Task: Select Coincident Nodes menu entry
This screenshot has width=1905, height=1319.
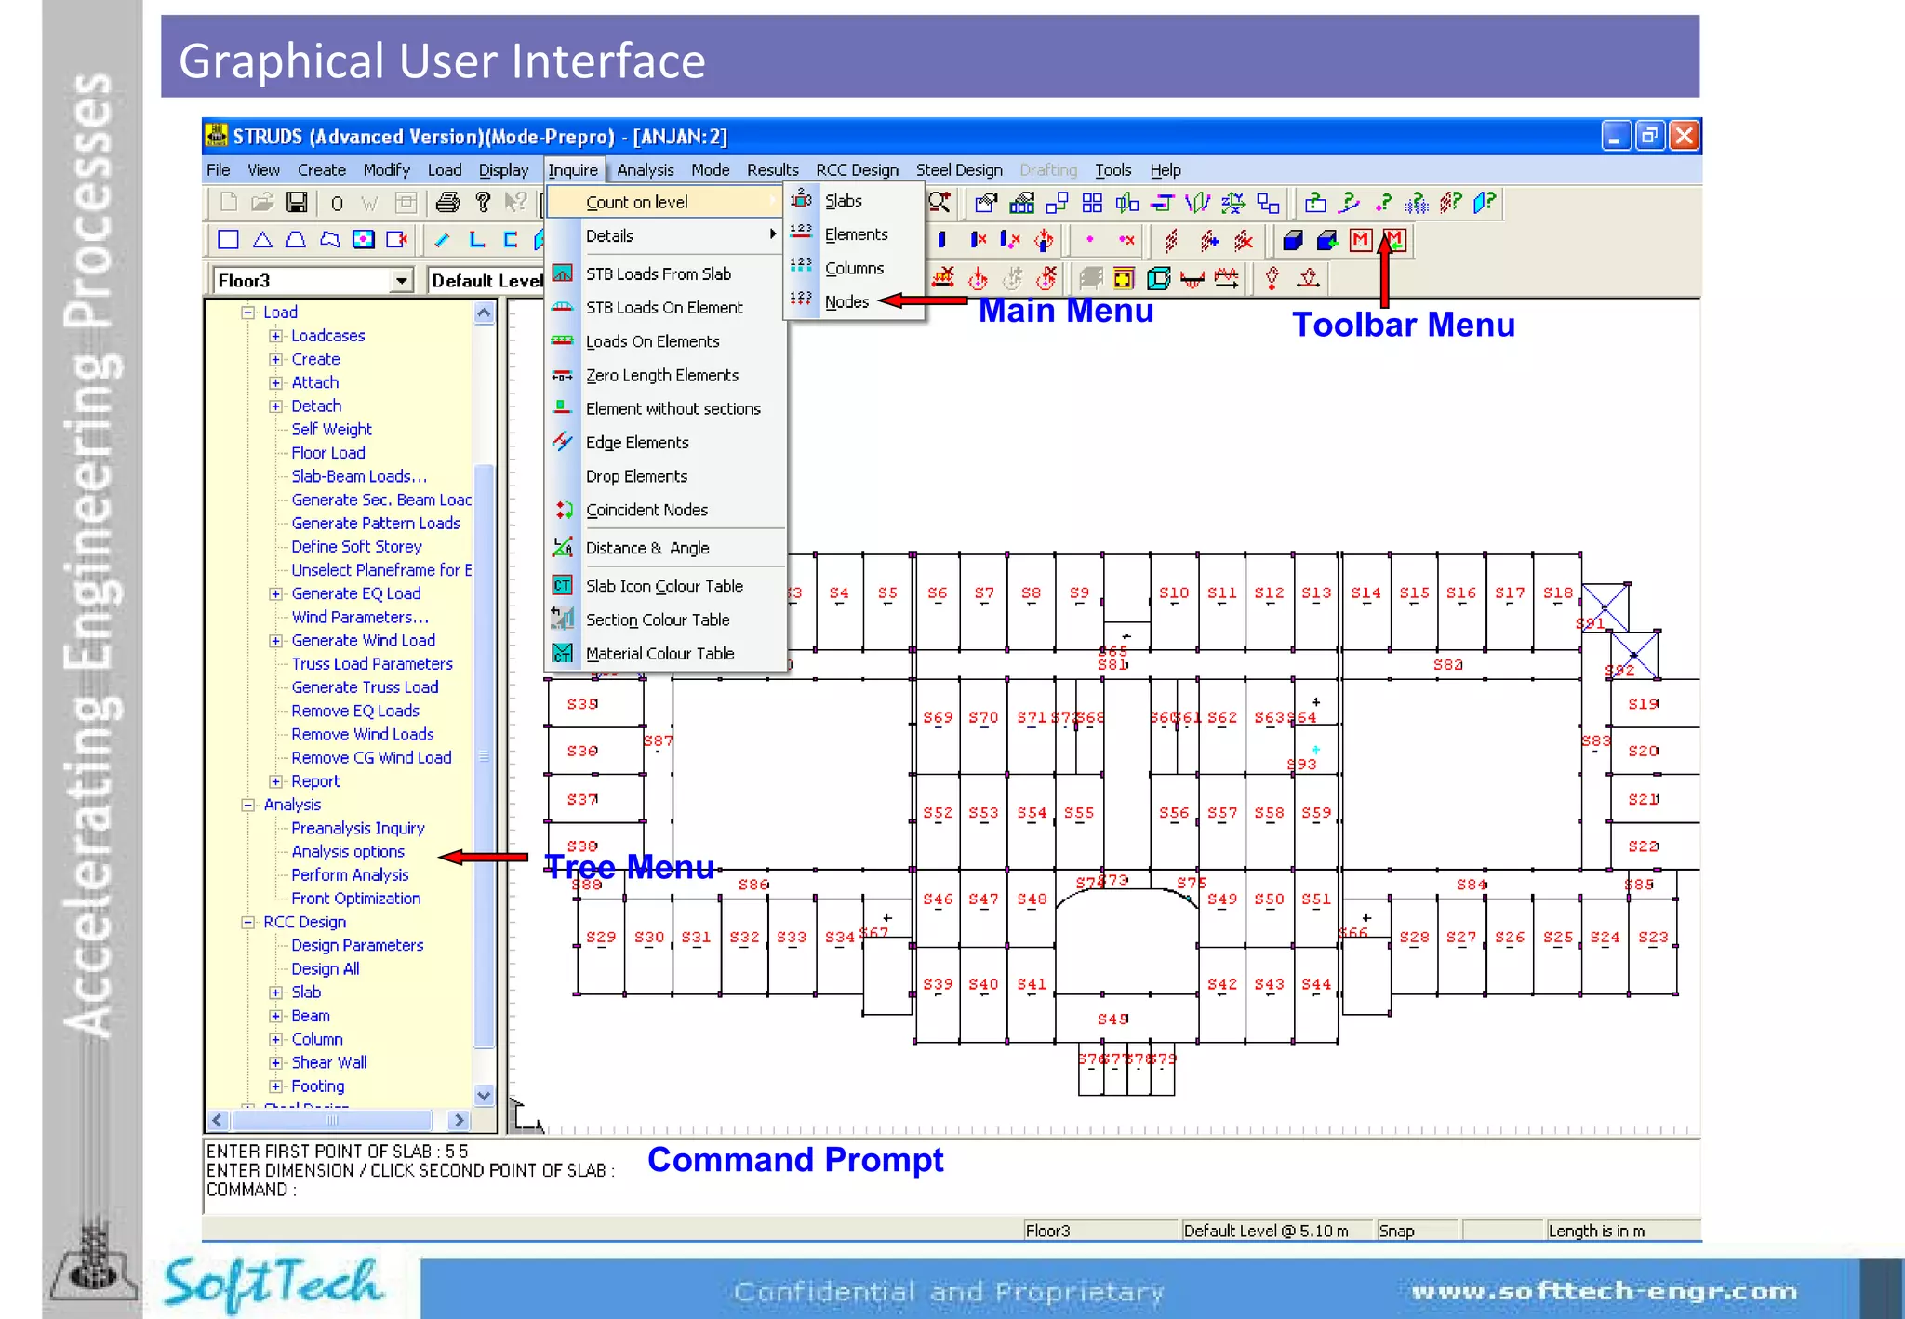Action: pos(666,510)
